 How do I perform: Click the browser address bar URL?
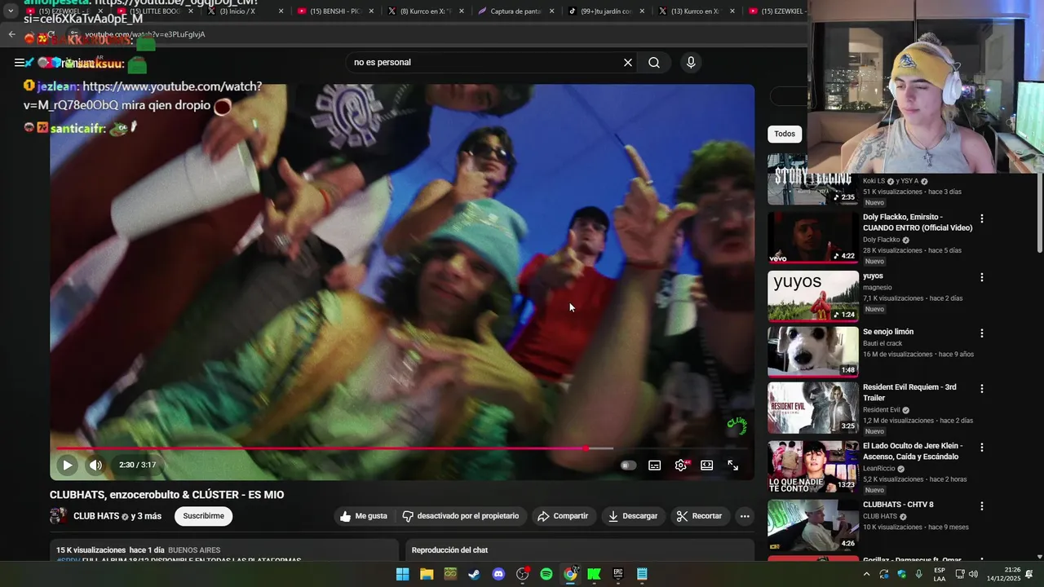tap(145, 34)
